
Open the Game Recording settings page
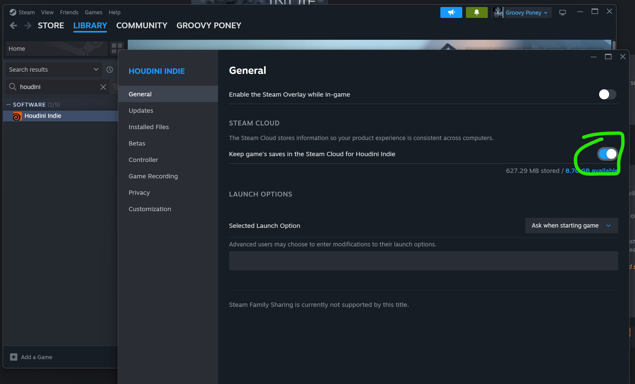[168, 176]
